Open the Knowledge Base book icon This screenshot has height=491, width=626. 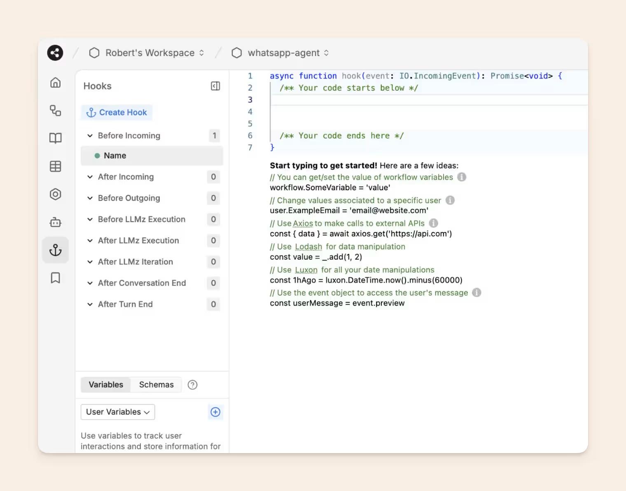coord(56,138)
